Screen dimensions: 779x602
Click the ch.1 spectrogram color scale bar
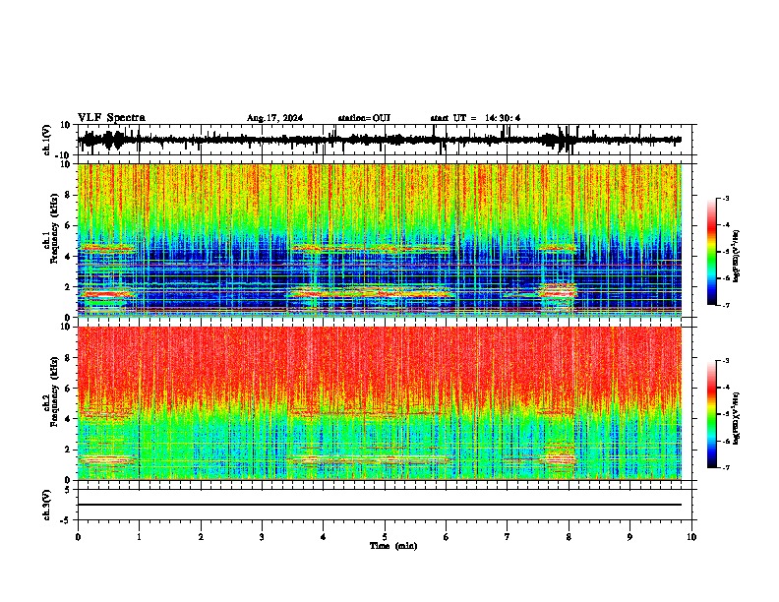[712, 252]
